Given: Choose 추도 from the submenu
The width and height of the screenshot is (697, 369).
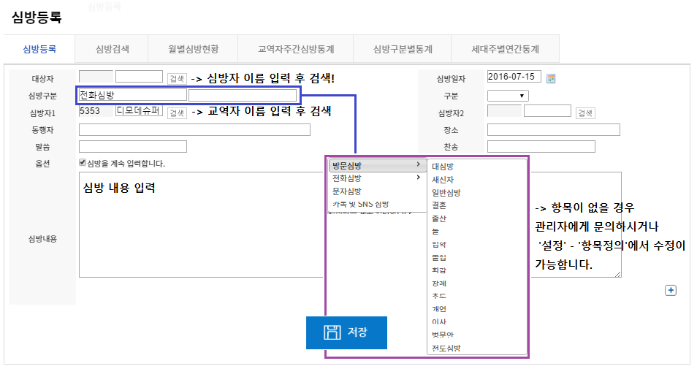Looking at the screenshot, I should point(439,296).
